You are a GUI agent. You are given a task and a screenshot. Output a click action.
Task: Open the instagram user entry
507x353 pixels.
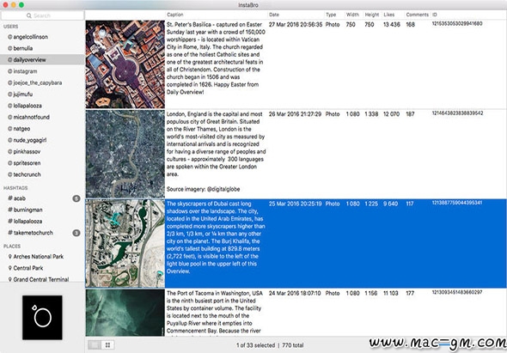coord(25,71)
